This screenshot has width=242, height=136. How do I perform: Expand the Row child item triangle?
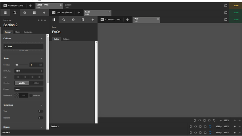[6, 47]
